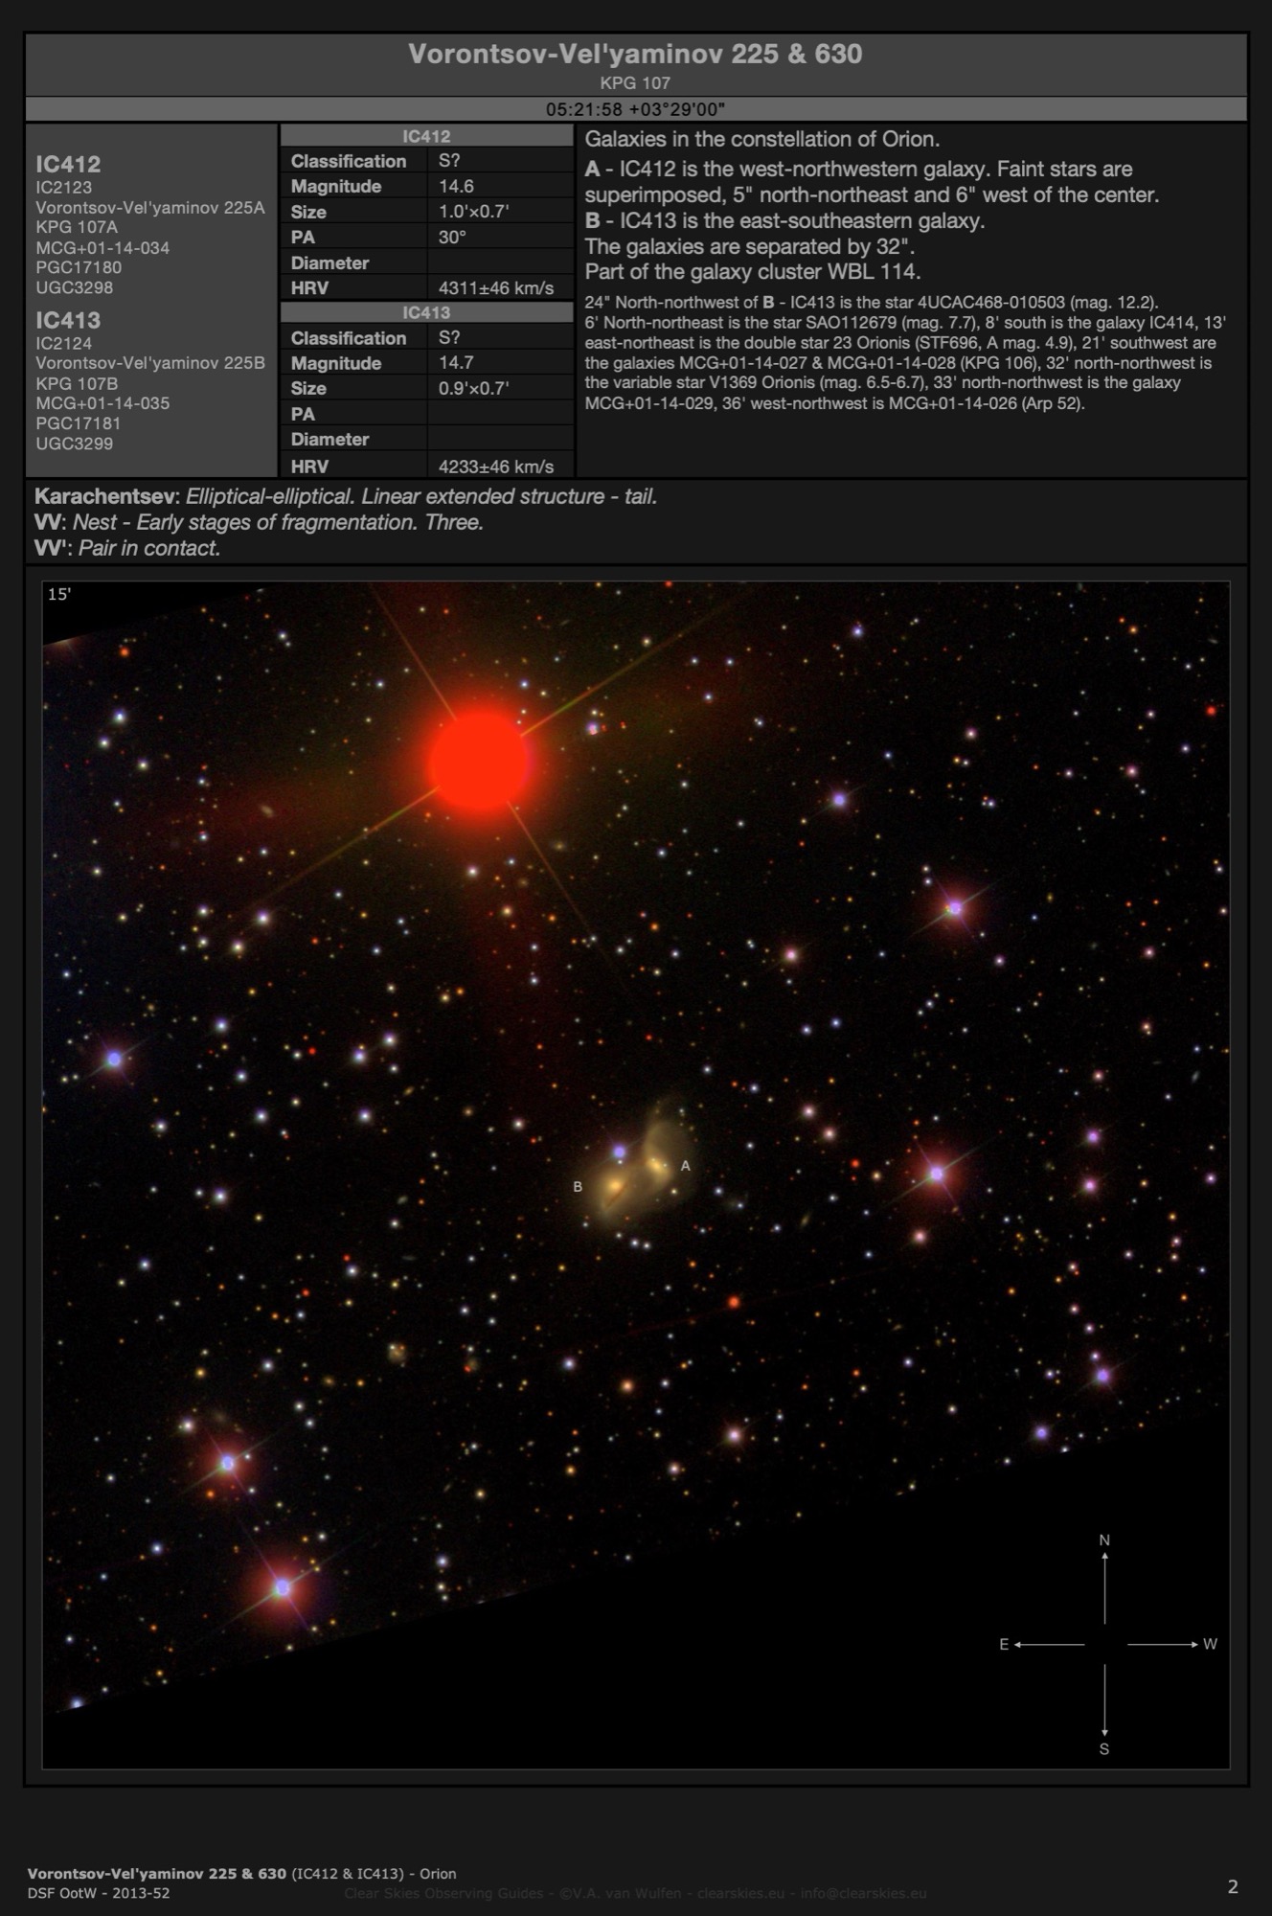Click the coordinates bar 05:21:58 +03°29'00"
1272x1916 pixels.
click(635, 109)
